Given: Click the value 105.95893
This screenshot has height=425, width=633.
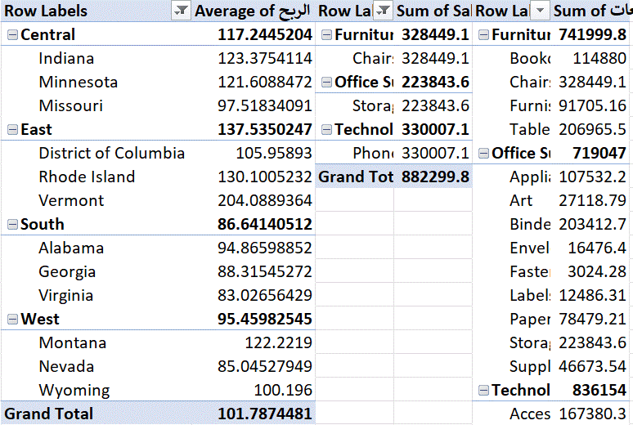Looking at the screenshot, I should (x=274, y=154).
